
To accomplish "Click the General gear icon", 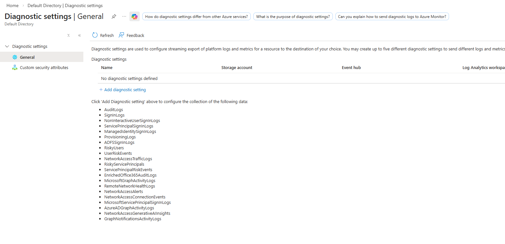I will pyautogui.click(x=15, y=57).
